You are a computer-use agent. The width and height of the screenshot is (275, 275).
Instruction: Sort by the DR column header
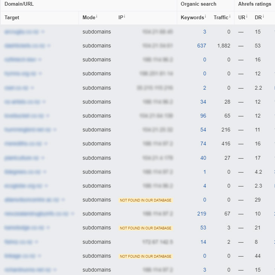click(258, 17)
